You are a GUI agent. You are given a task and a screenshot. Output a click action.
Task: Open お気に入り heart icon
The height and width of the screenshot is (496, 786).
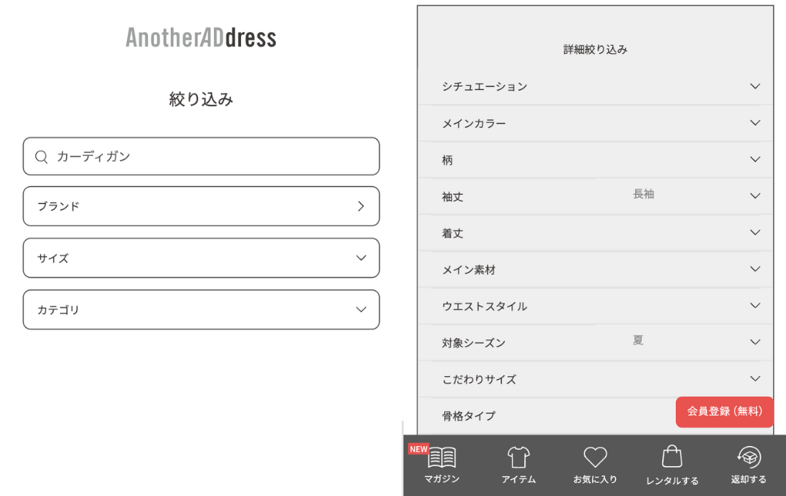595,458
